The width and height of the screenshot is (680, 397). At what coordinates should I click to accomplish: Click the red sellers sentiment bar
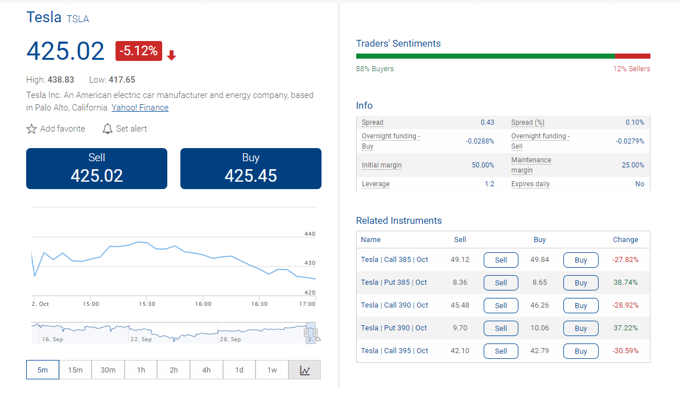point(633,56)
